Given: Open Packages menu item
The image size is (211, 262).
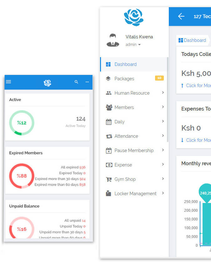Looking at the screenshot, I should pyautogui.click(x=133, y=79).
